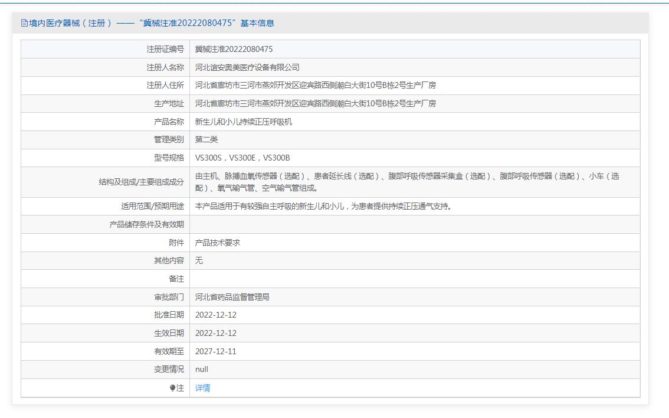Image resolution: width=669 pixels, height=418 pixels.
Task: Click the 其他内容 row label
Action: pyautogui.click(x=169, y=261)
